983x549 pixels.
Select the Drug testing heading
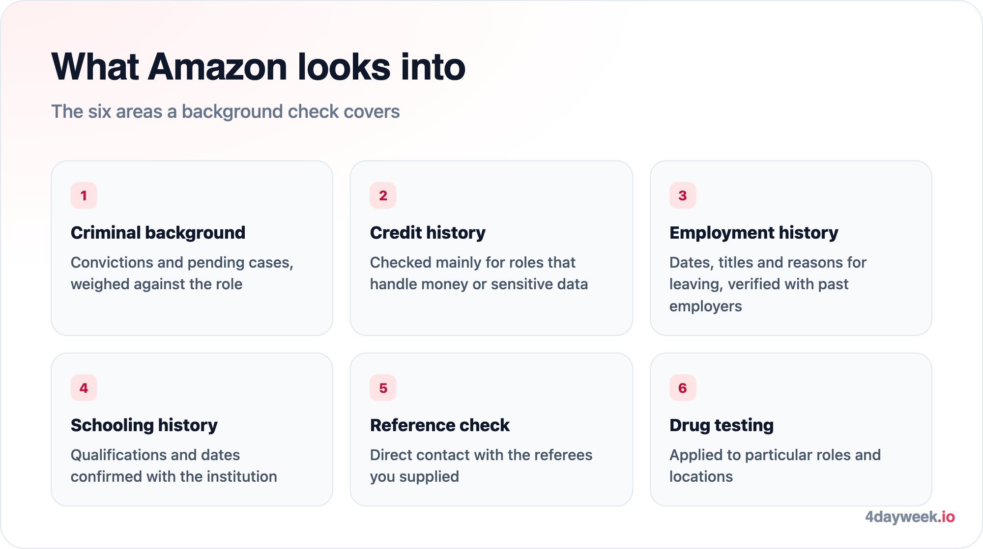coord(722,425)
